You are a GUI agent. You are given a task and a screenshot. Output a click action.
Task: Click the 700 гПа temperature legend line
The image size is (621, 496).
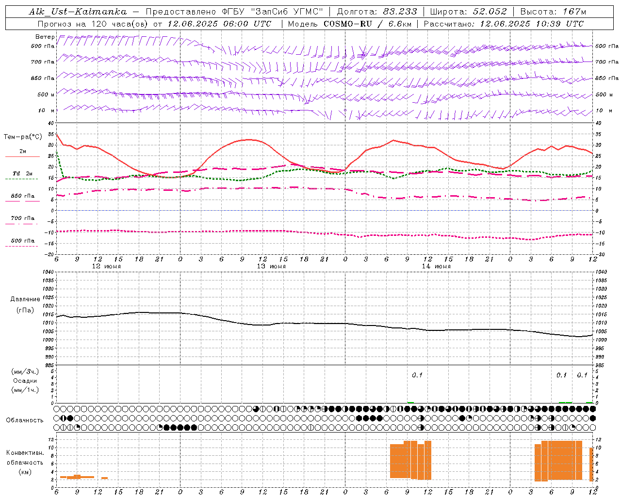[x=21, y=224]
